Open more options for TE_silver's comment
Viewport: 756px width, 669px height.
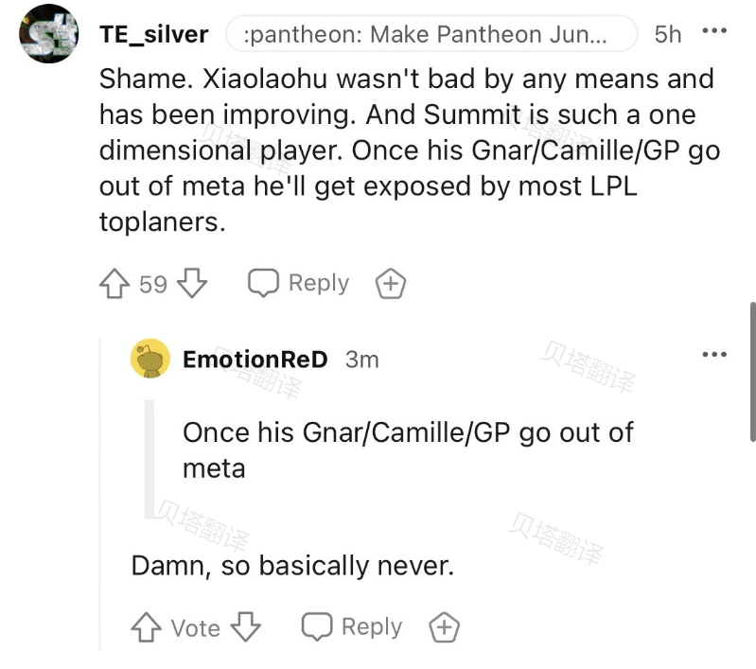click(714, 31)
